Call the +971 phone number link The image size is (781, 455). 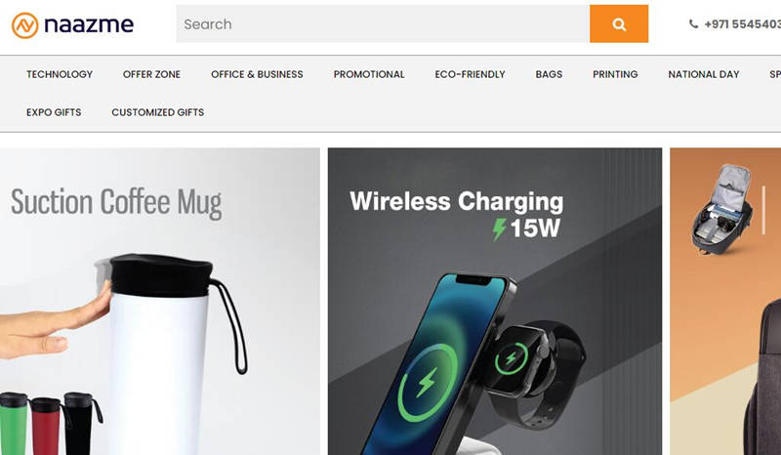pos(742,24)
